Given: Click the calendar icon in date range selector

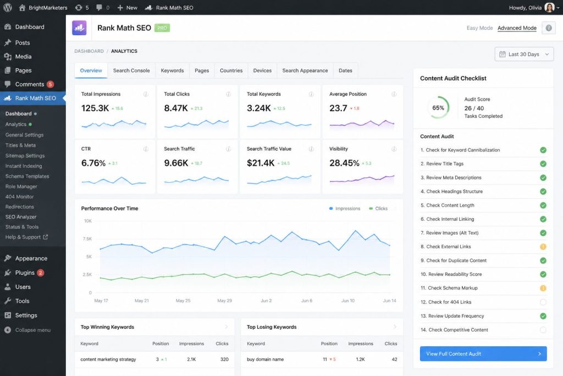Looking at the screenshot, I should (x=503, y=55).
